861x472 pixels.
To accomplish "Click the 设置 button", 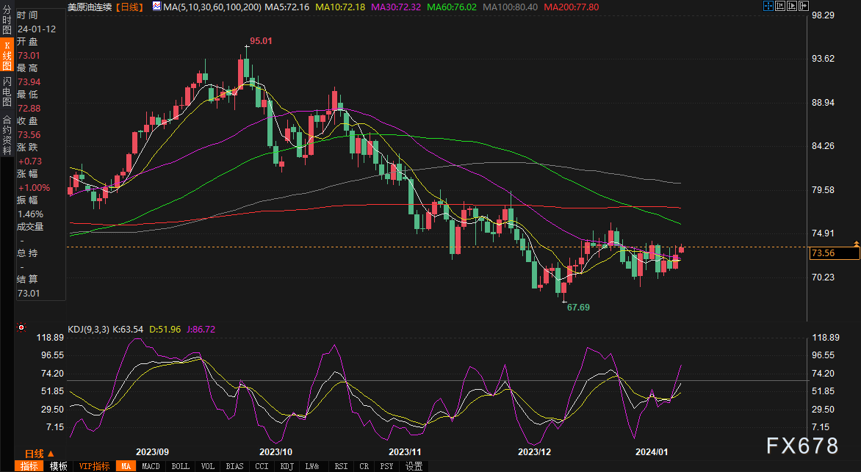I will pyautogui.click(x=414, y=466).
